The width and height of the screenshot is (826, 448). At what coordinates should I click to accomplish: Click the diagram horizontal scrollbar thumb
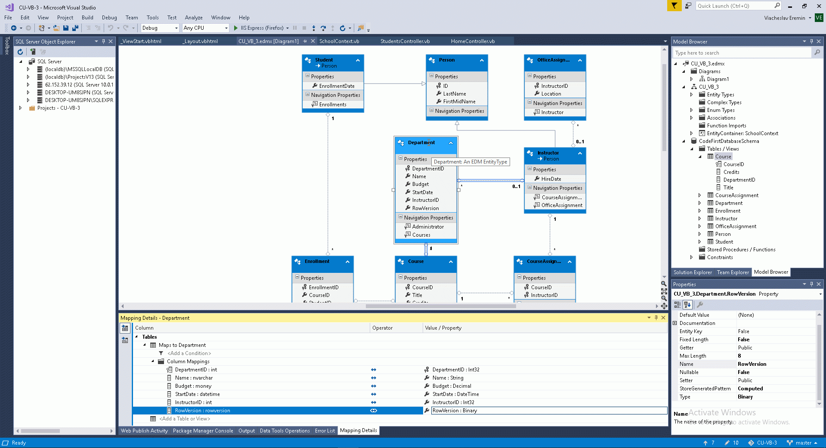coord(441,306)
